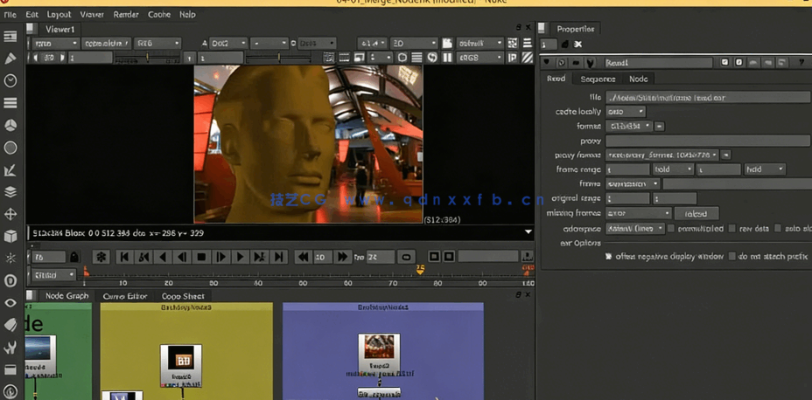Click the stop playback button
The image size is (812, 400).
pyautogui.click(x=202, y=257)
